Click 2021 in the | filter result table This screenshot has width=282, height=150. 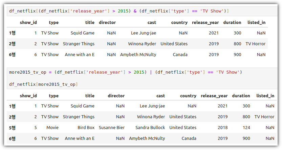(223, 106)
